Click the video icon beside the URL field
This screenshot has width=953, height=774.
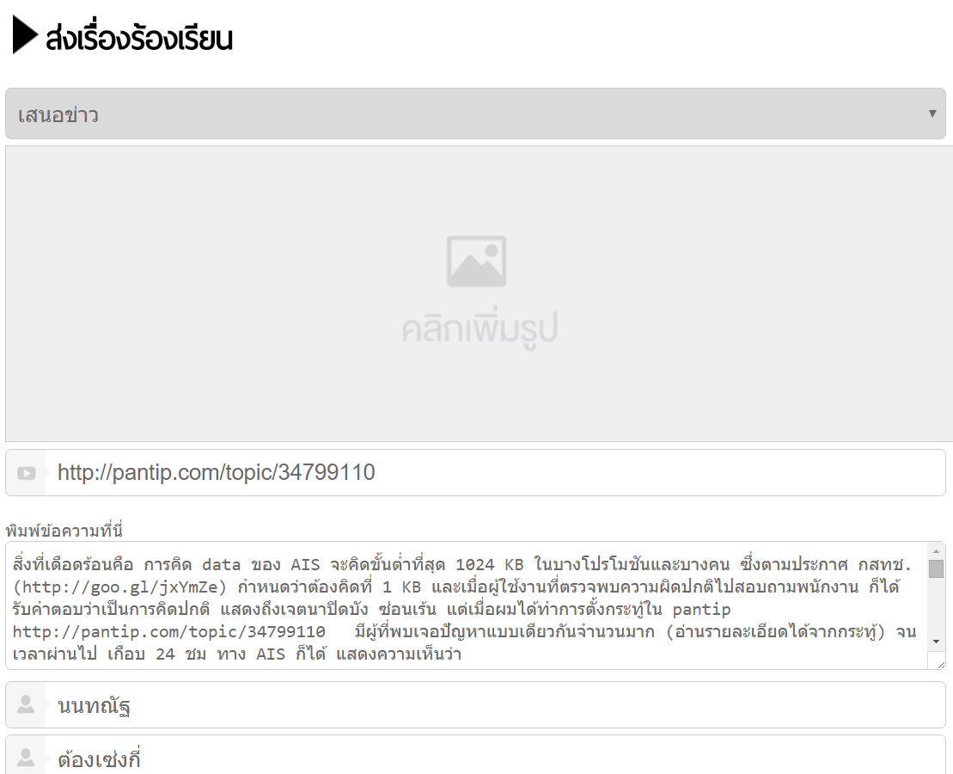(26, 473)
